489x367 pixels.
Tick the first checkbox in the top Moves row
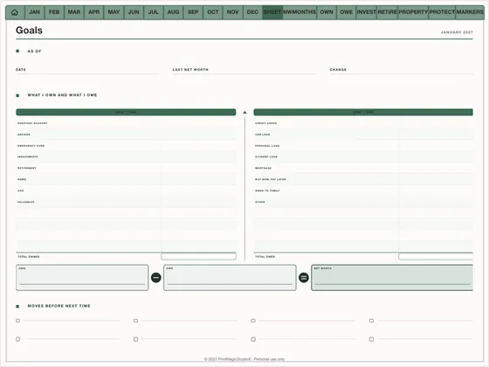(17, 321)
